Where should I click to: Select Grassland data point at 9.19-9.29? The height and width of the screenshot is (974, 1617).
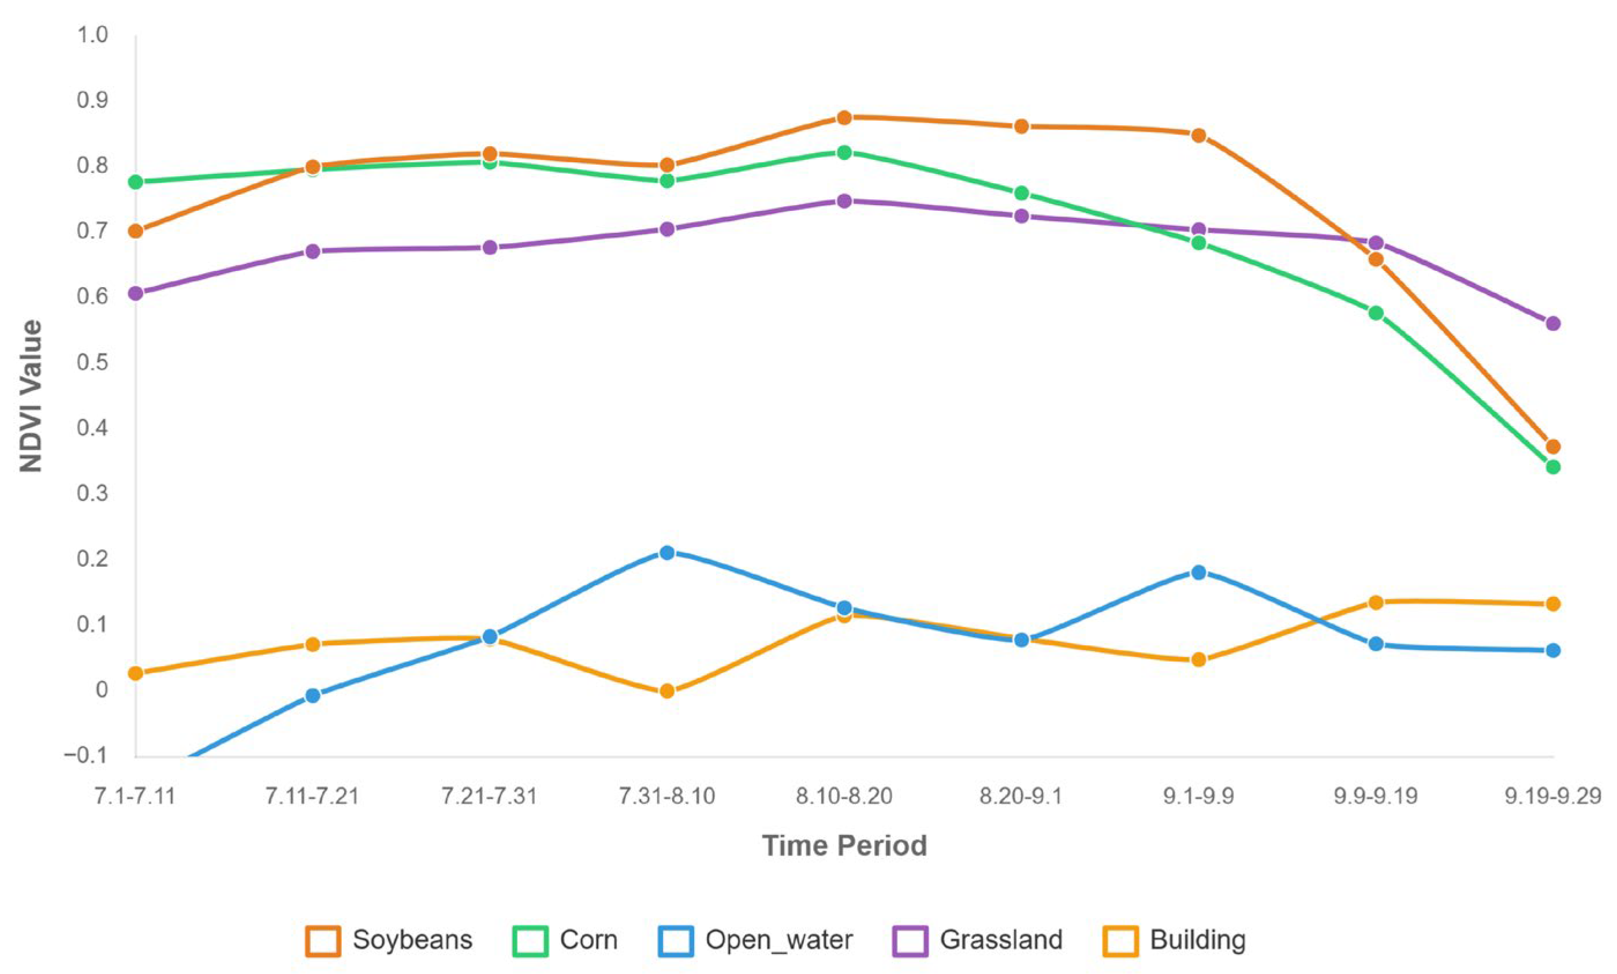tap(1553, 324)
